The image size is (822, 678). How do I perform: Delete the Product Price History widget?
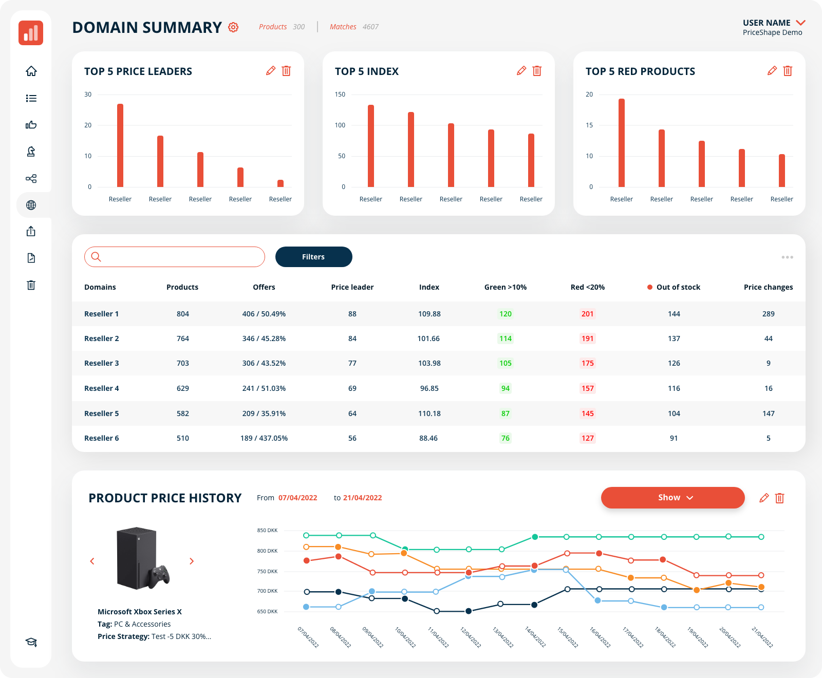tap(780, 498)
